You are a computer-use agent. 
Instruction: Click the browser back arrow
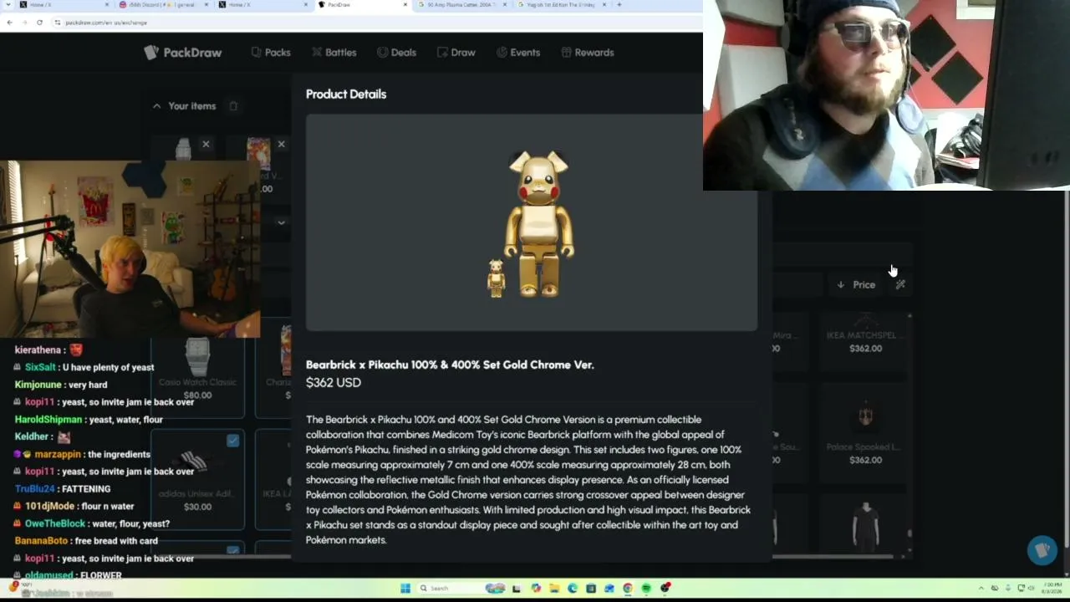tap(9, 23)
